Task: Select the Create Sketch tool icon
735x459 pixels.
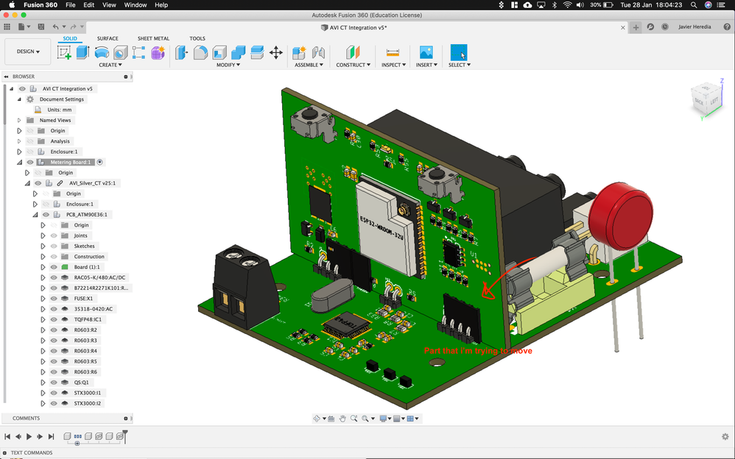Action: click(x=64, y=52)
